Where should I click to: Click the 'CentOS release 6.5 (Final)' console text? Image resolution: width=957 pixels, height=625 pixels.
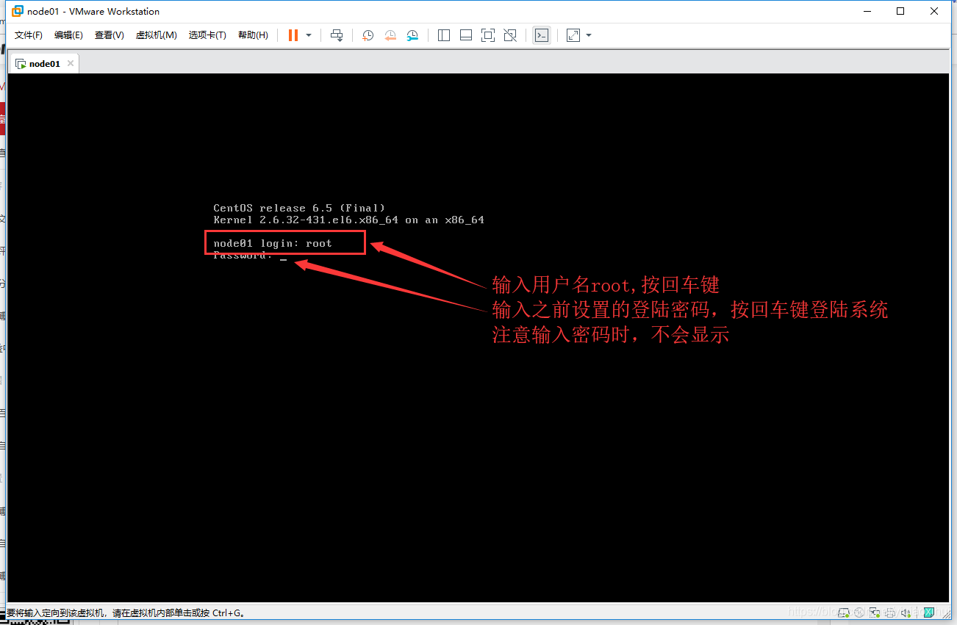(299, 208)
